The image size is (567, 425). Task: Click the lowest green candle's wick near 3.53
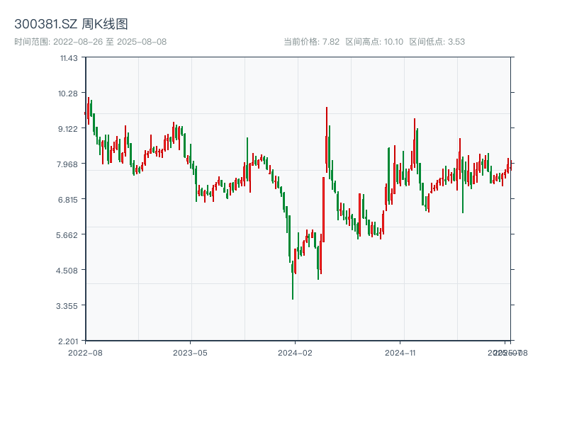[293, 290]
